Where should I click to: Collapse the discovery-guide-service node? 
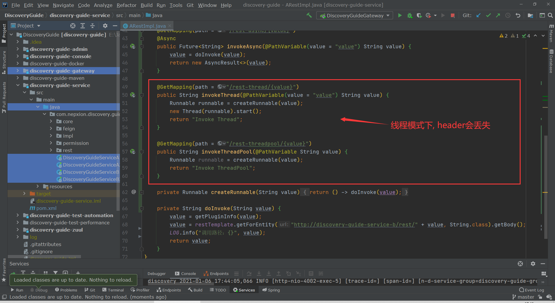point(18,85)
